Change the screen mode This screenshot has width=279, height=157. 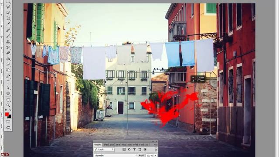point(8,128)
